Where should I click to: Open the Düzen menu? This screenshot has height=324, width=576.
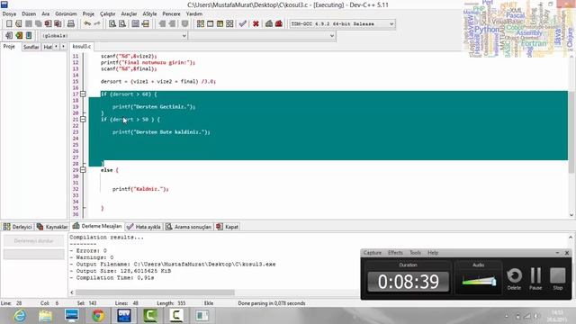(x=29, y=14)
